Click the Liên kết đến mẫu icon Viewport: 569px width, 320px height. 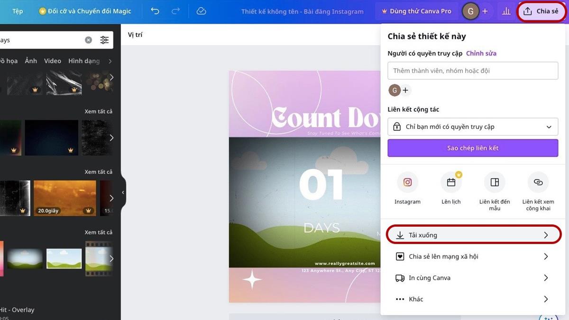pyautogui.click(x=495, y=183)
